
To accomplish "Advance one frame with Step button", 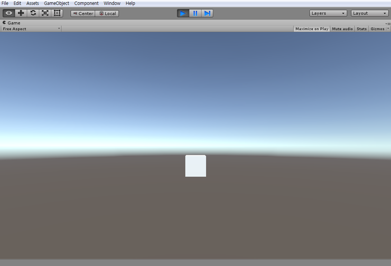I will (207, 13).
